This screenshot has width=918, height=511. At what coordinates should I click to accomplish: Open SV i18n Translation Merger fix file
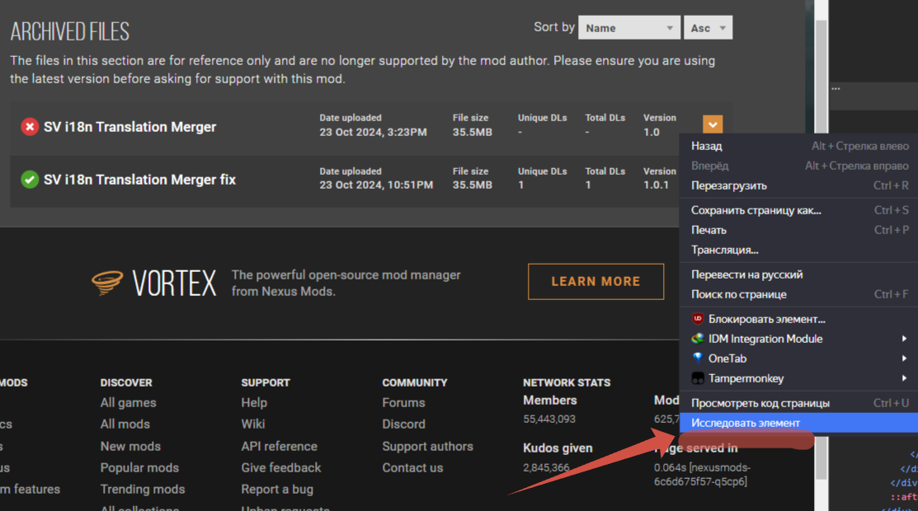point(139,180)
